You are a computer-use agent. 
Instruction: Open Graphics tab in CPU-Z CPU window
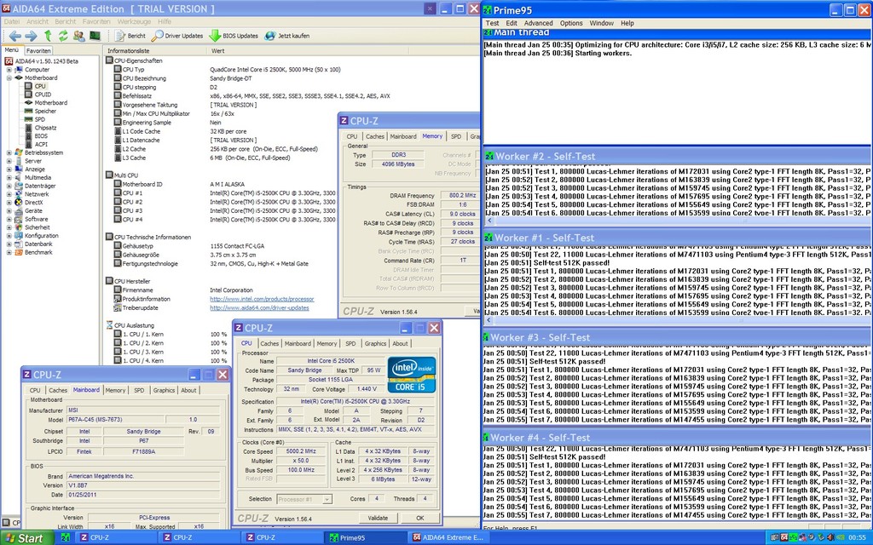point(375,344)
